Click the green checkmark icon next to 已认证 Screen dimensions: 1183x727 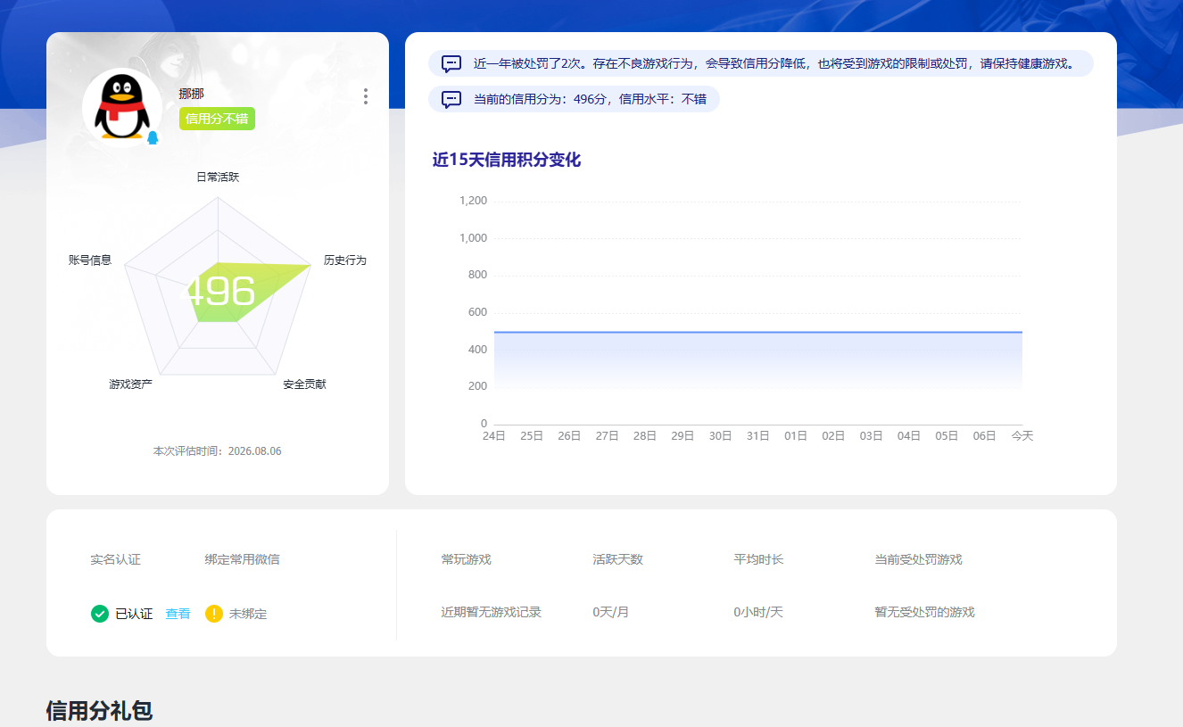(100, 614)
